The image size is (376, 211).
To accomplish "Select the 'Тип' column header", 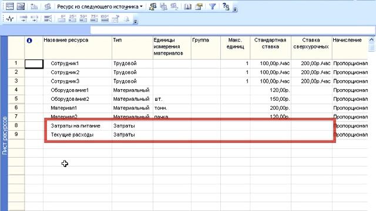I will 132,47.
